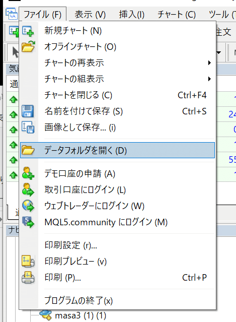The width and height of the screenshot is (236, 322).
Task: Choose ウェブトレーダーにログイン (W)
Action: (x=117, y=206)
